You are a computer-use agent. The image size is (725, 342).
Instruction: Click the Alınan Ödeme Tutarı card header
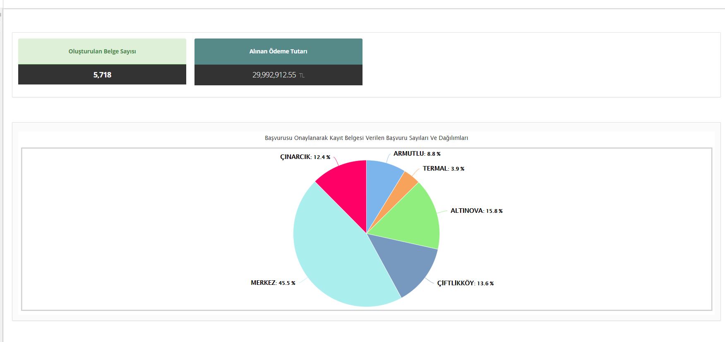coord(278,51)
